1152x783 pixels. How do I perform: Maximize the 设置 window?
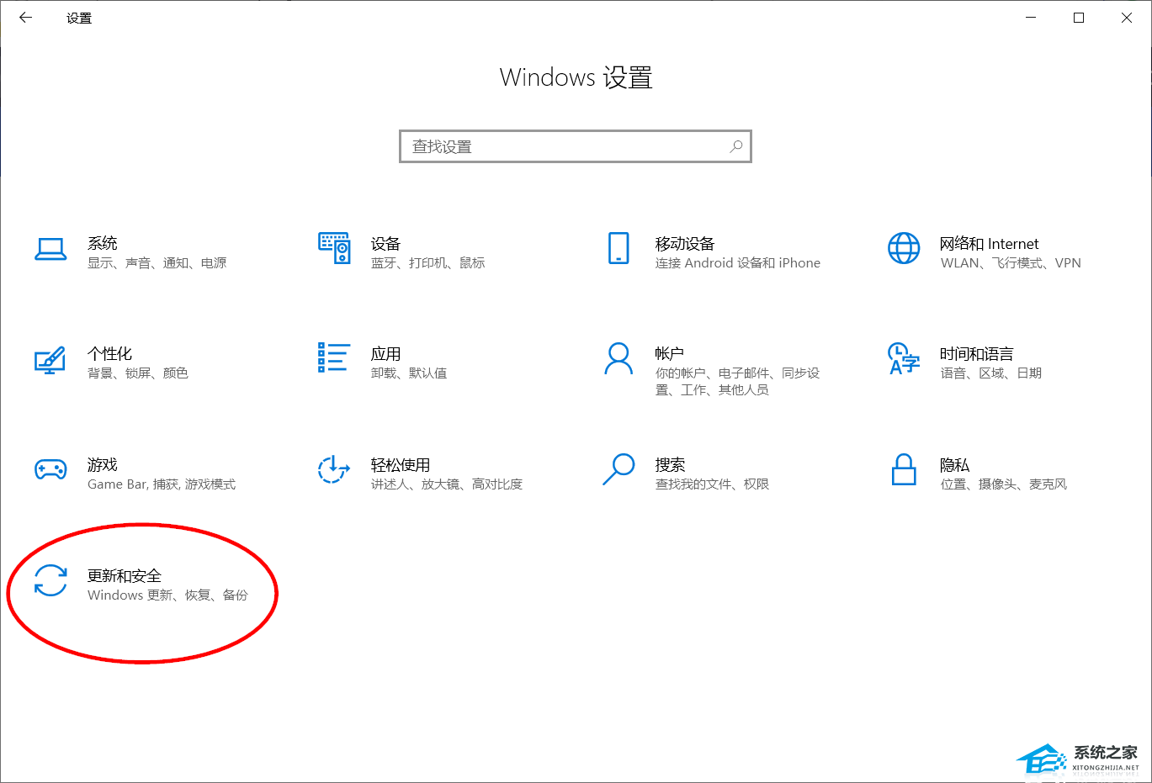pyautogui.click(x=1079, y=18)
